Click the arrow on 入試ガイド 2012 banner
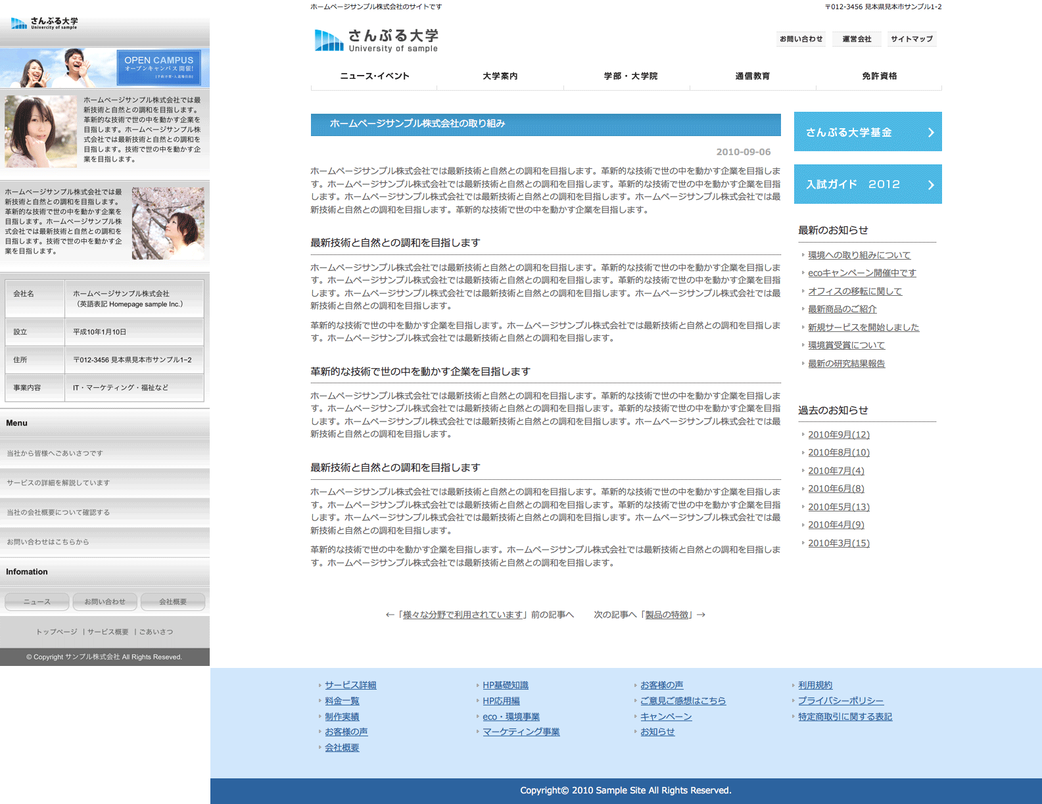Viewport: 1042px width, 804px height. 930,185
